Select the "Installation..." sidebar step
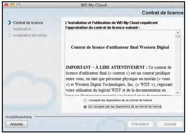186x133 pixels. pos(24,29)
